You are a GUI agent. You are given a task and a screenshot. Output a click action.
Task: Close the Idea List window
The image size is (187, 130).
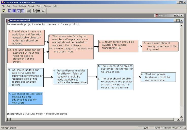click(x=182, y=15)
